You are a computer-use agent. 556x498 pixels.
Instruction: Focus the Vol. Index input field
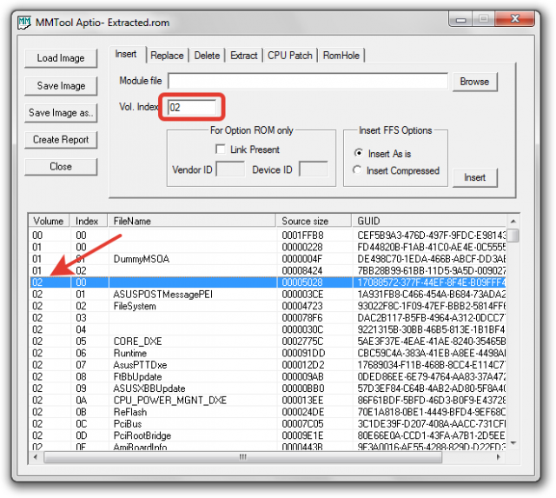[x=192, y=107]
